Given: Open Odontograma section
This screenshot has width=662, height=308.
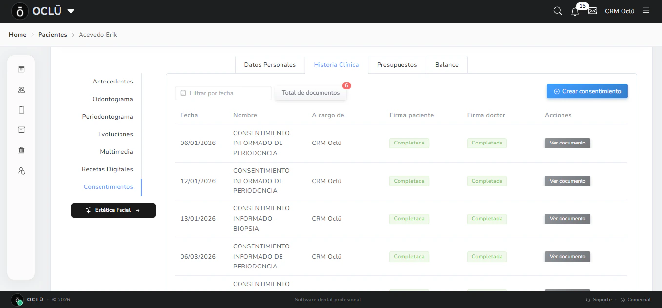Looking at the screenshot, I should pyautogui.click(x=113, y=99).
